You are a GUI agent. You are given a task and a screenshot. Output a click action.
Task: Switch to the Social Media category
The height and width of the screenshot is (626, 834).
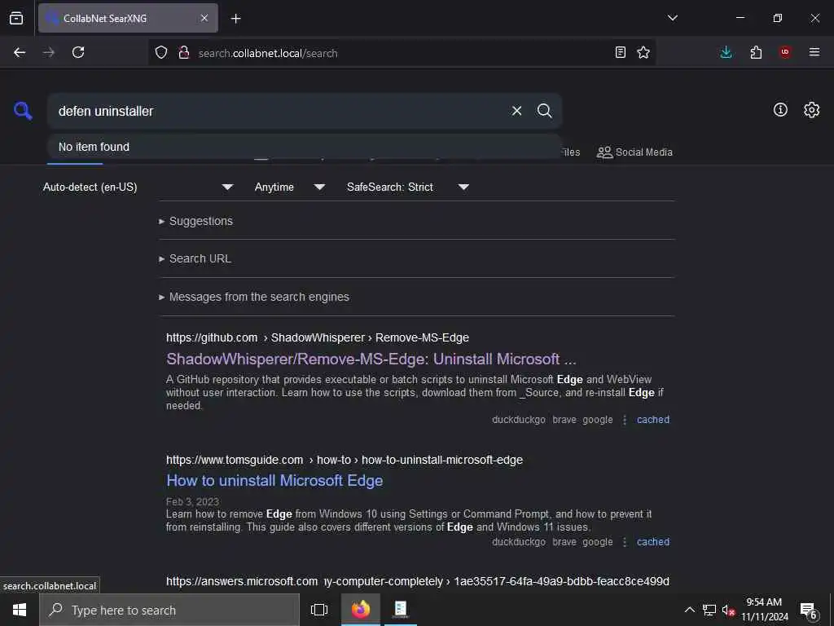pos(634,152)
